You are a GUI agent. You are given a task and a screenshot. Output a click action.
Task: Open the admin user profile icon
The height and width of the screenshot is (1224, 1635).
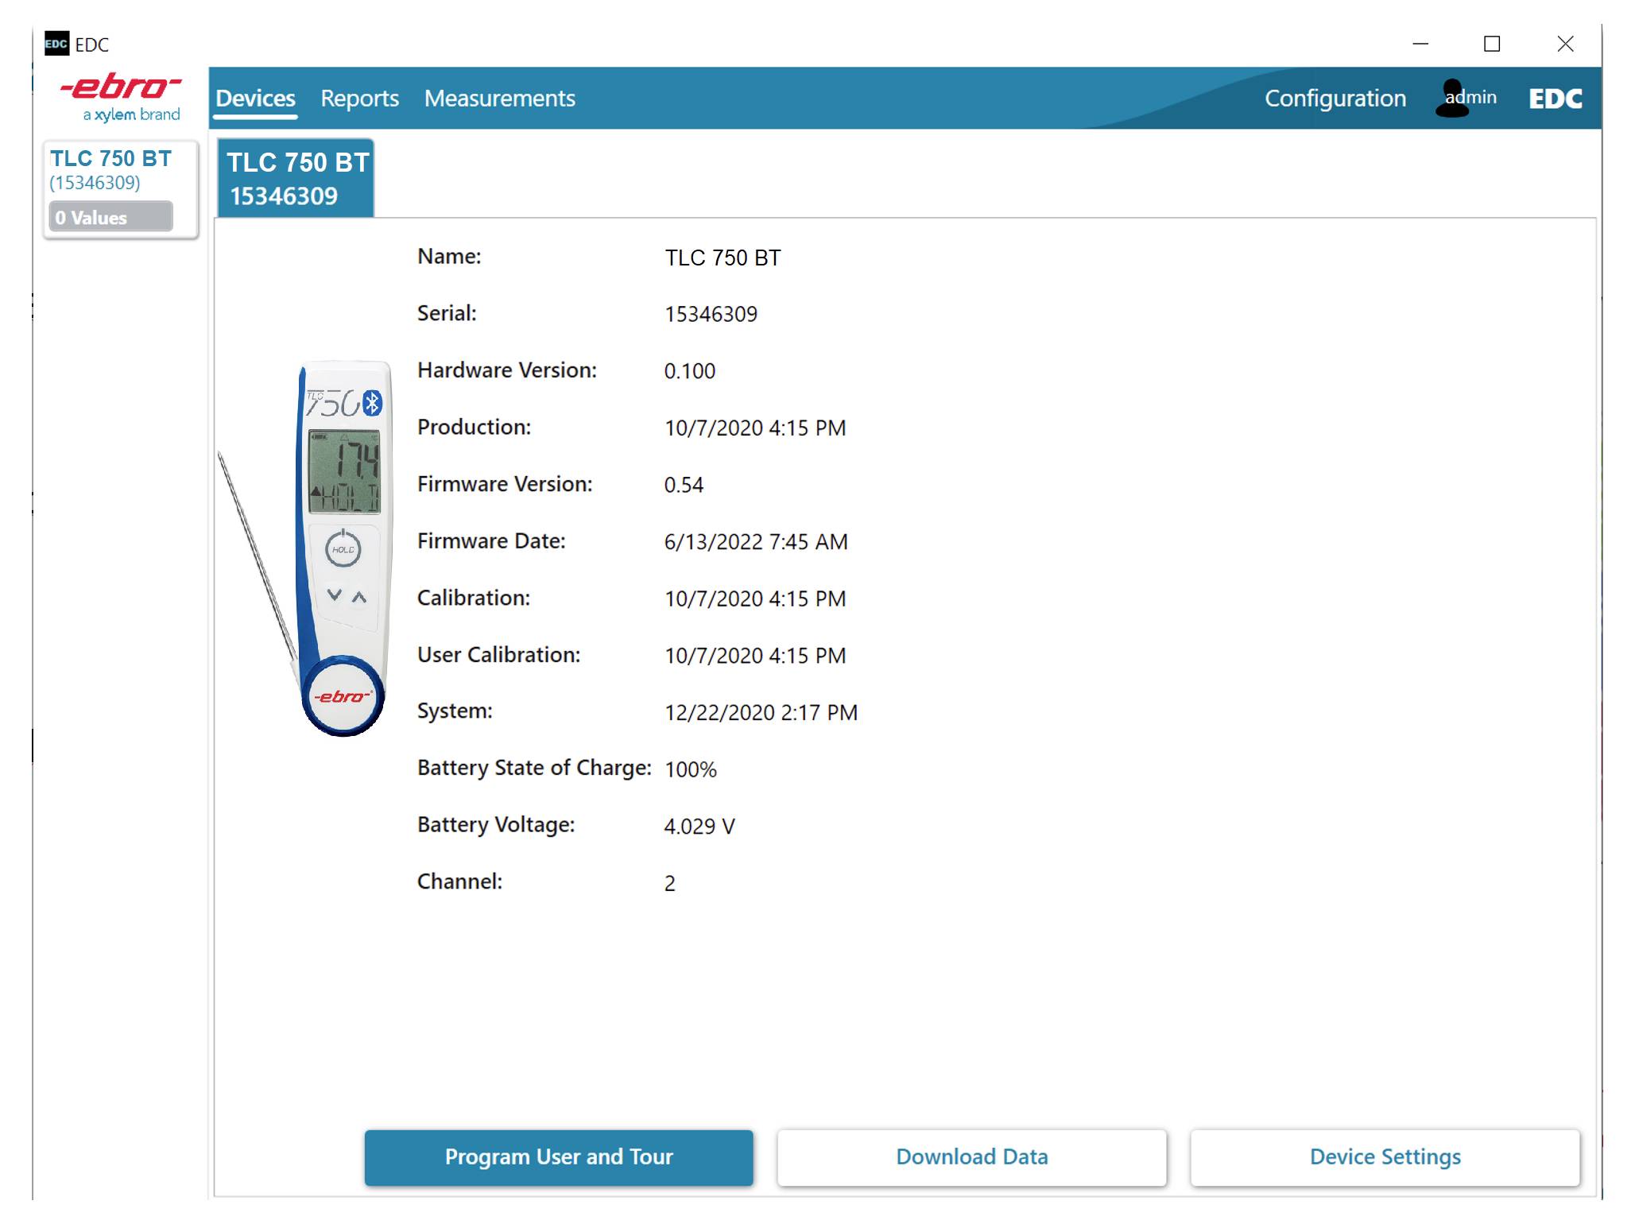pyautogui.click(x=1451, y=97)
